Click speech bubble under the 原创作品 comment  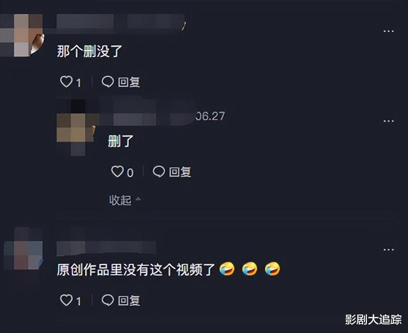tap(107, 300)
